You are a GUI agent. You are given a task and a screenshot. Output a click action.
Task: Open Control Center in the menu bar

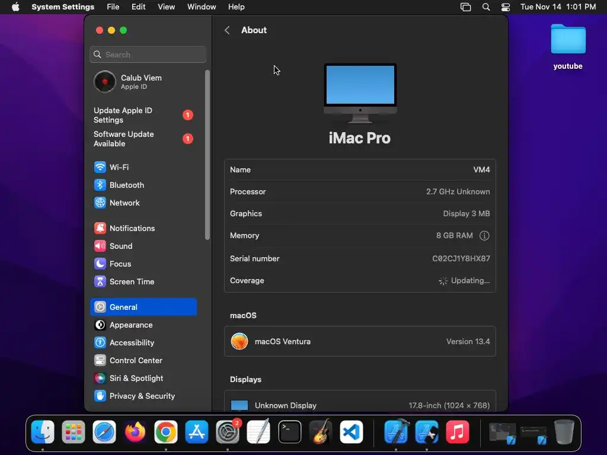click(x=506, y=7)
